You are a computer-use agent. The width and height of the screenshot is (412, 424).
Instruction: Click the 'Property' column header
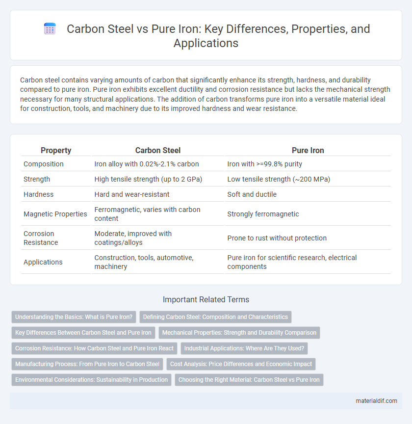(x=56, y=150)
